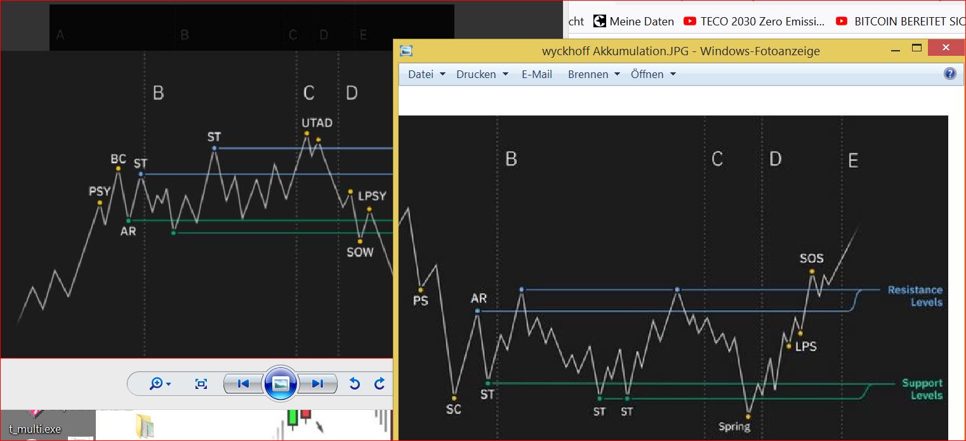The image size is (966, 441).
Task: Click the SOS label in the accumulation chart
Action: point(811,258)
